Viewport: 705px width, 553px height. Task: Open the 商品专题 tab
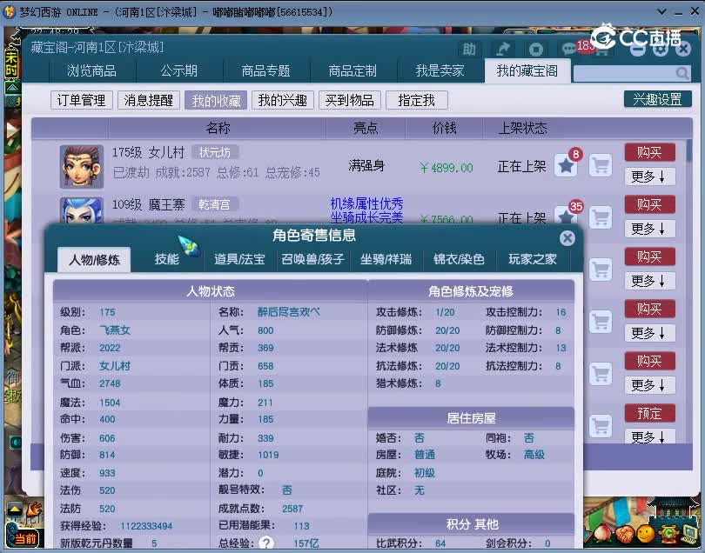(265, 71)
